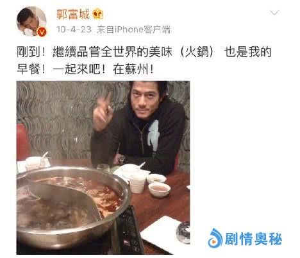This screenshot has width=300, height=258.
Task: Open 郭富城's profile avatar
Action: [31, 21]
